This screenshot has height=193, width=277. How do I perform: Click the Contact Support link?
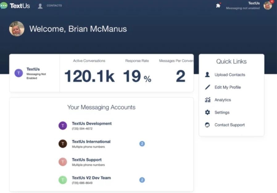229,125
